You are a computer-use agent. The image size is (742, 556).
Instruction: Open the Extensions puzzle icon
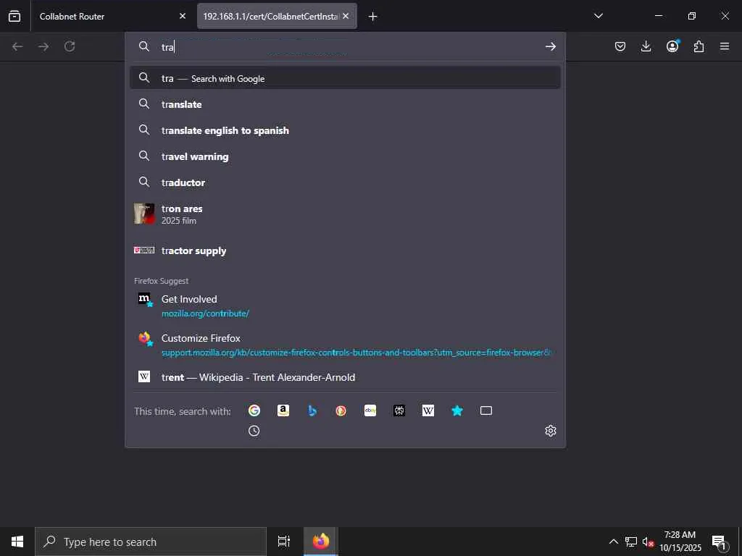click(x=699, y=46)
